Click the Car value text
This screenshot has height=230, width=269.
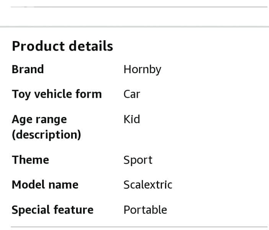pyautogui.click(x=132, y=94)
